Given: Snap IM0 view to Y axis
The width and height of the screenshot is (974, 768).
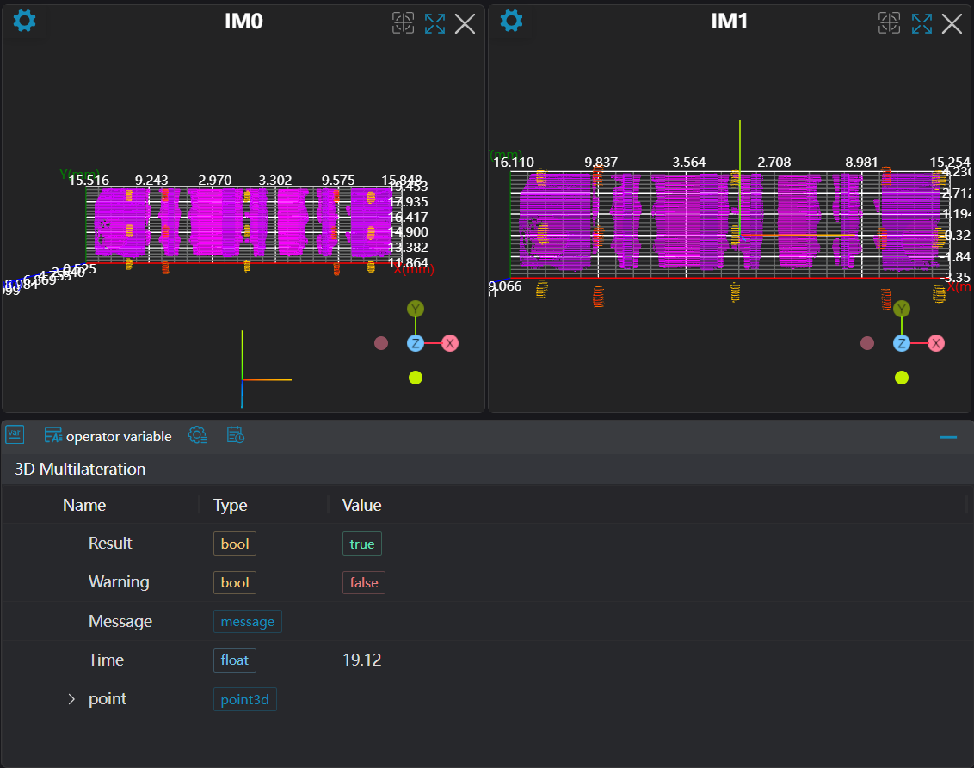Looking at the screenshot, I should [x=416, y=309].
